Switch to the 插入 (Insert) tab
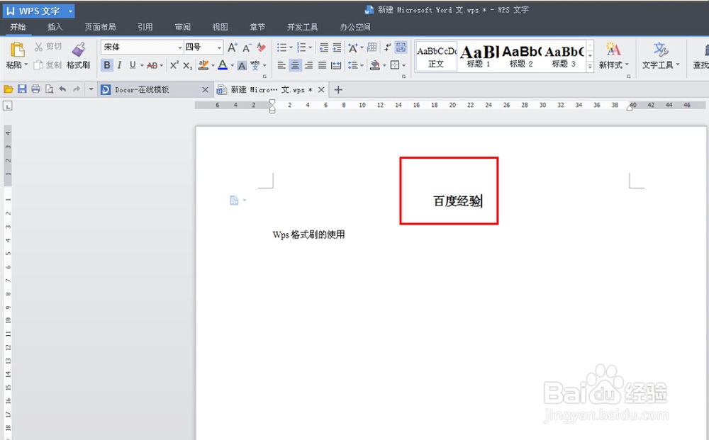The image size is (709, 440). (55, 27)
